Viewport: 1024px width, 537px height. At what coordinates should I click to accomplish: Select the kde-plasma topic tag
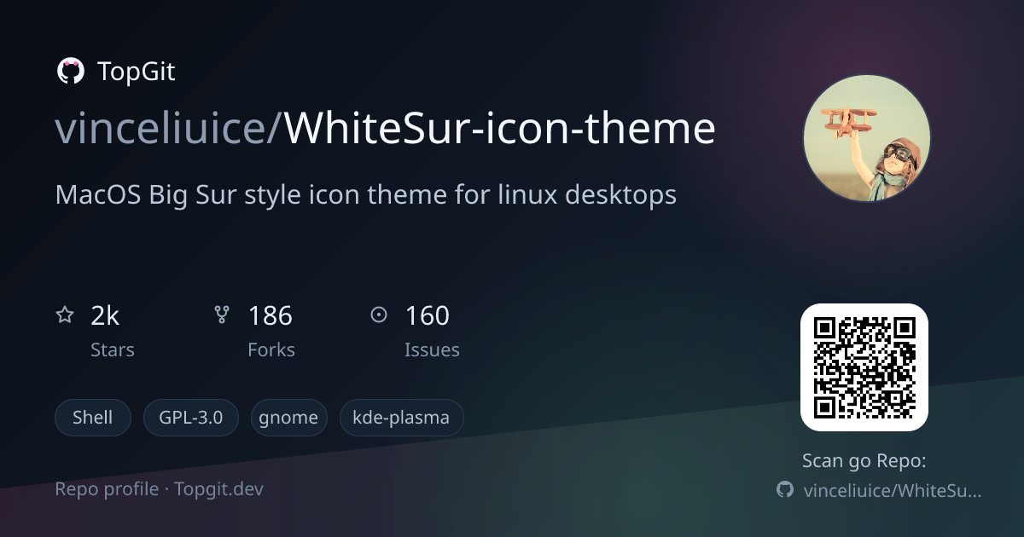(x=402, y=418)
